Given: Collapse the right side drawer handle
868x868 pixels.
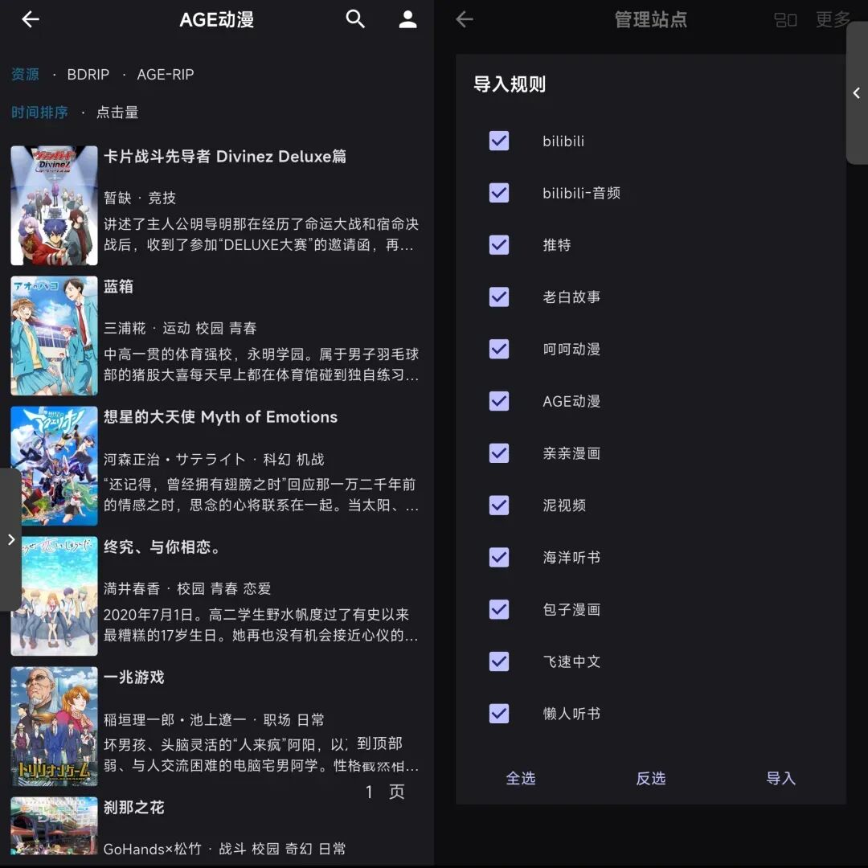Looking at the screenshot, I should click(x=857, y=93).
